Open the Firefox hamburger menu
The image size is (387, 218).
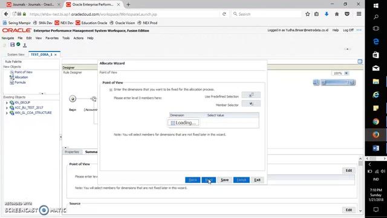coord(359,14)
